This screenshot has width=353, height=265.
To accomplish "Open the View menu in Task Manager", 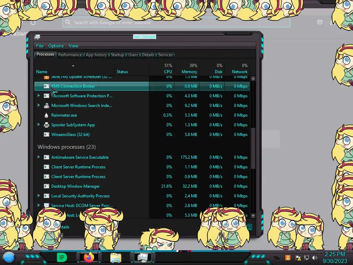I will coord(73,46).
